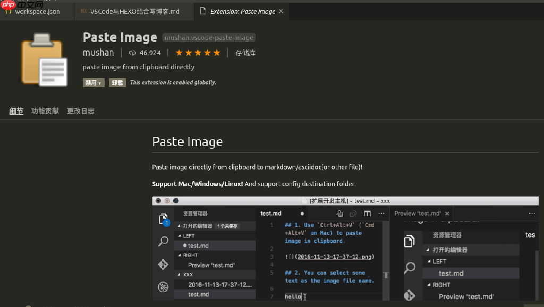Select unsaved test.md under LEFT group
544x307 pixels.
215,245
